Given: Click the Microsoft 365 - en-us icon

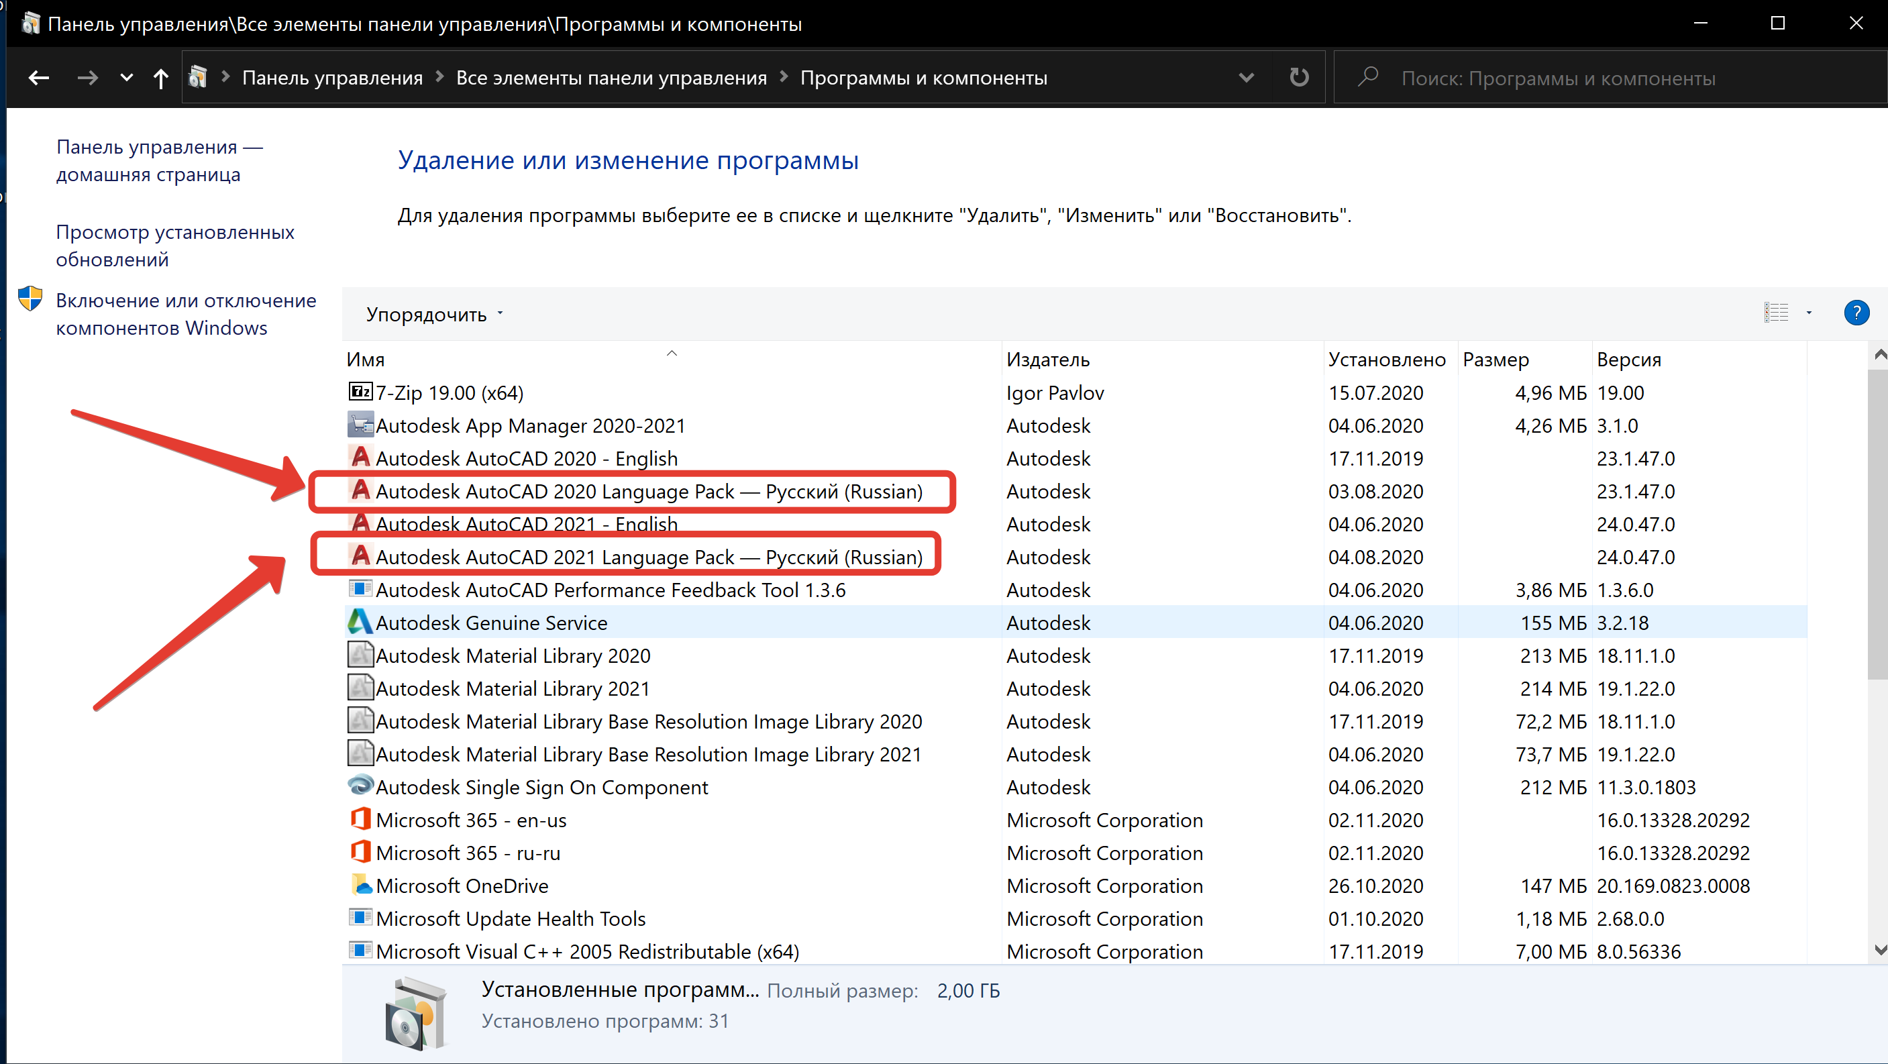Looking at the screenshot, I should click(x=360, y=818).
